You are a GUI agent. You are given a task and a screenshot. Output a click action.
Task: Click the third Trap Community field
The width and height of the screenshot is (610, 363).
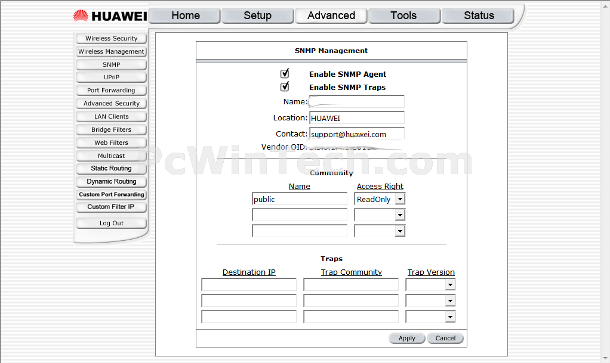click(351, 317)
